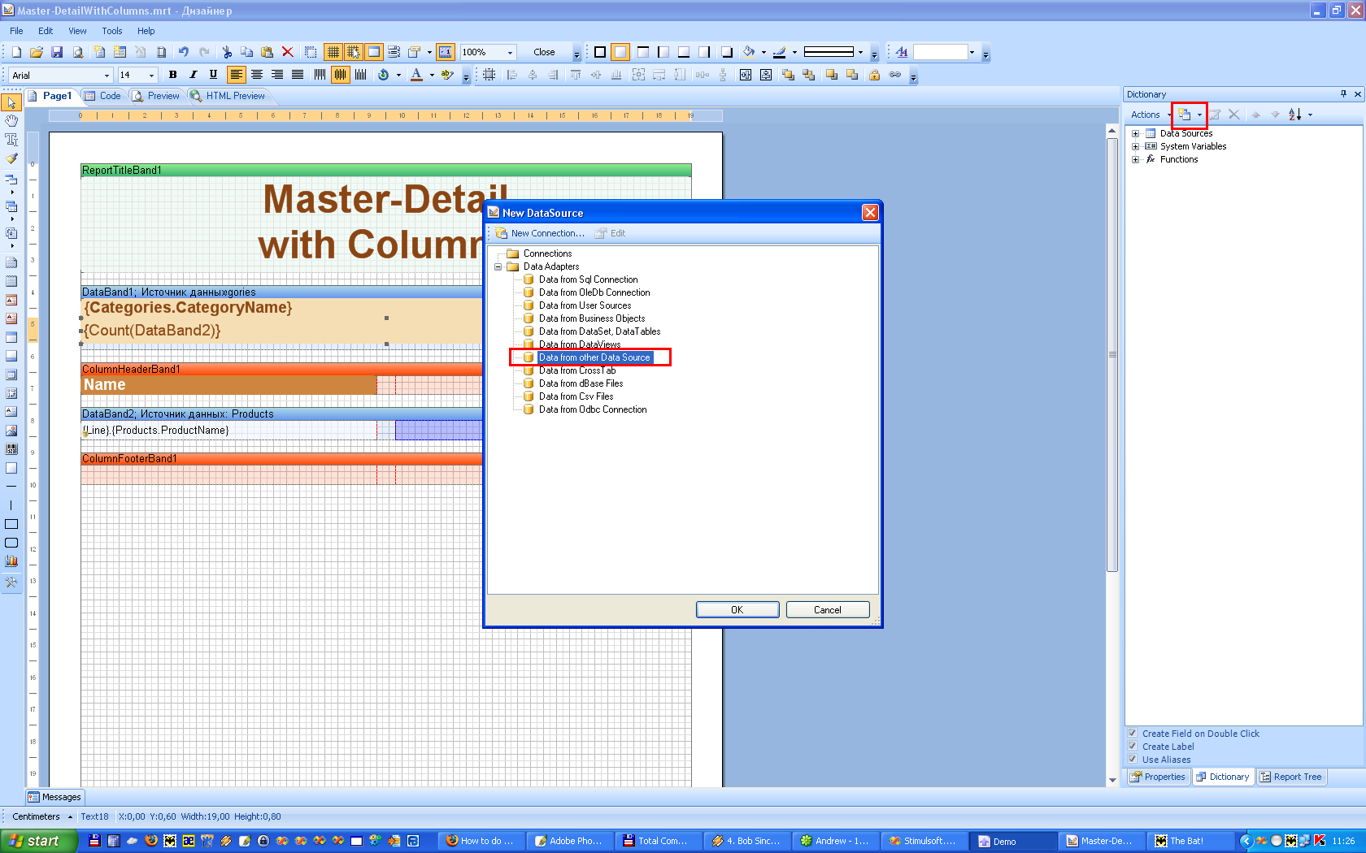The width and height of the screenshot is (1366, 853).
Task: Open the Tools menu
Action: 112,31
